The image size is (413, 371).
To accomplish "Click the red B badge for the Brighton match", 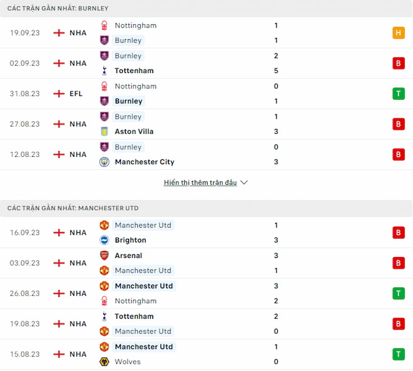I will click(x=398, y=233).
